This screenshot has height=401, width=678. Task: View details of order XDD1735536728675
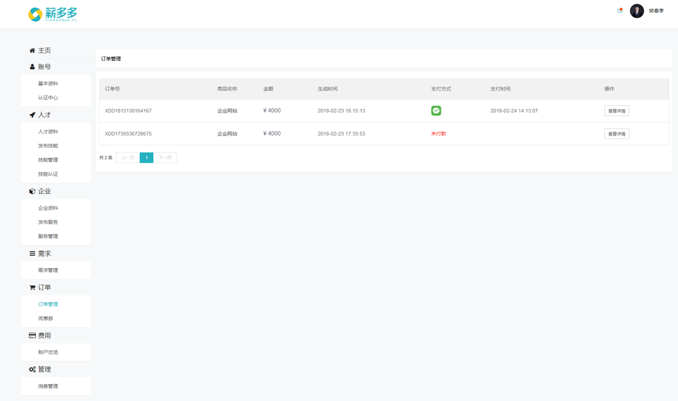(616, 134)
